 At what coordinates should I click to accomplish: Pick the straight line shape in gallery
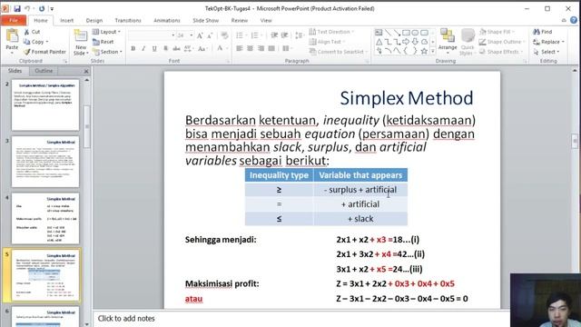point(388,33)
